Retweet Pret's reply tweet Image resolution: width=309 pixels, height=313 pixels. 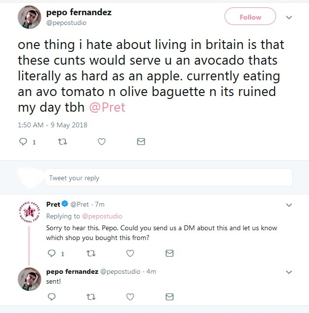(91, 253)
